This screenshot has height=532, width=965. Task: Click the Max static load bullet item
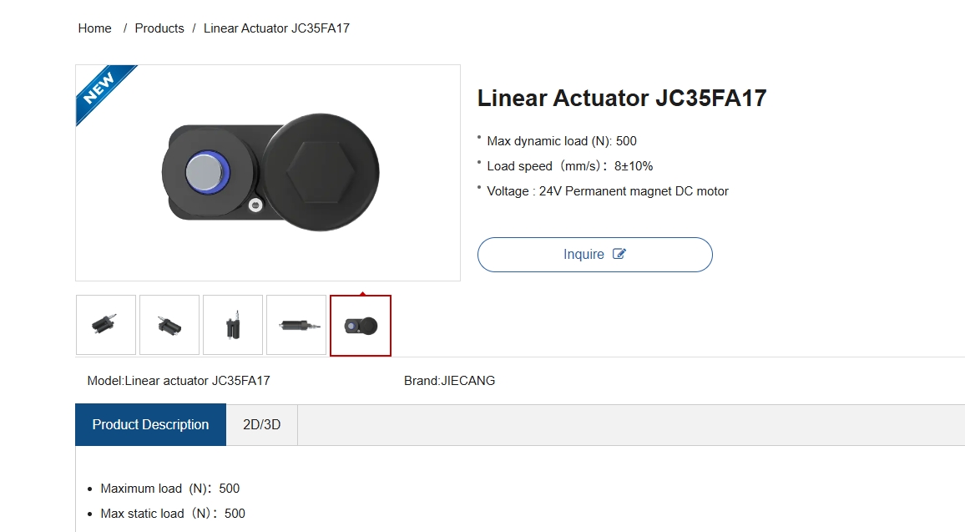tap(172, 514)
